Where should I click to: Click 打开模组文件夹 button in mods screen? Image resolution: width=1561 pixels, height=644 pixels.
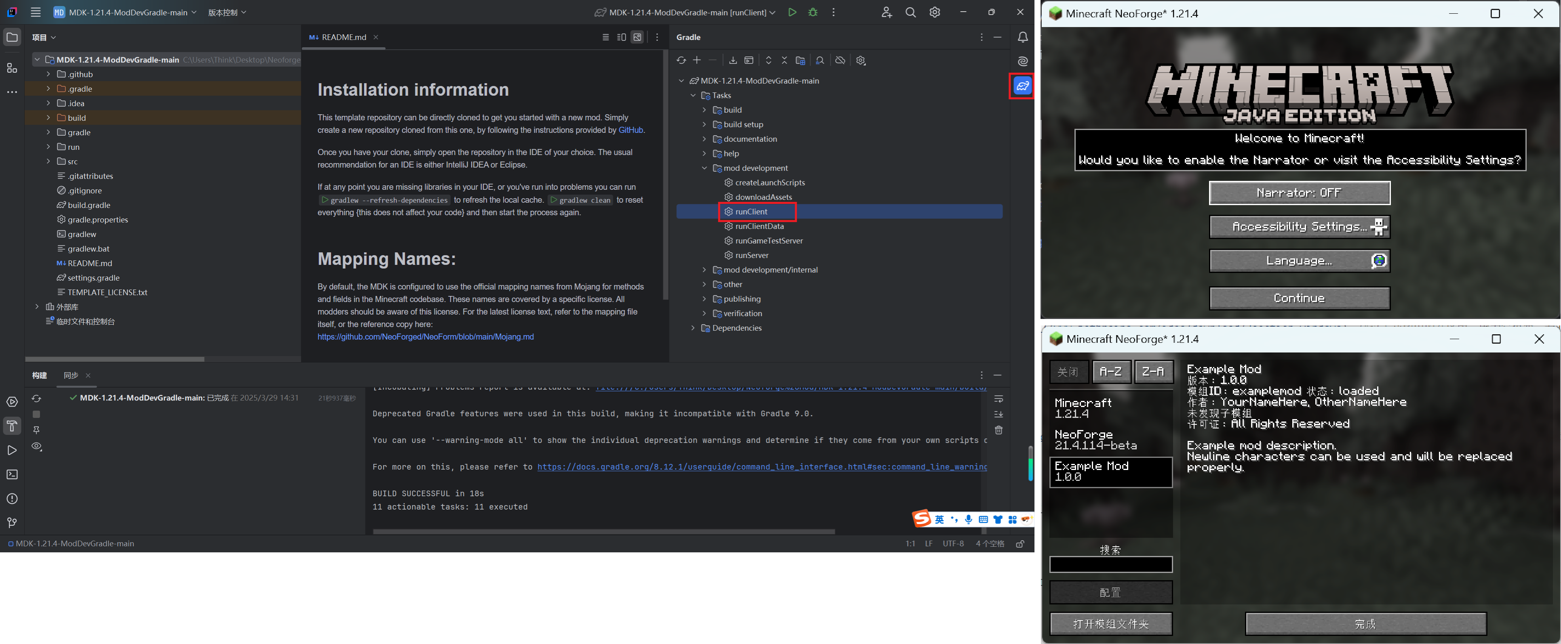[1111, 623]
